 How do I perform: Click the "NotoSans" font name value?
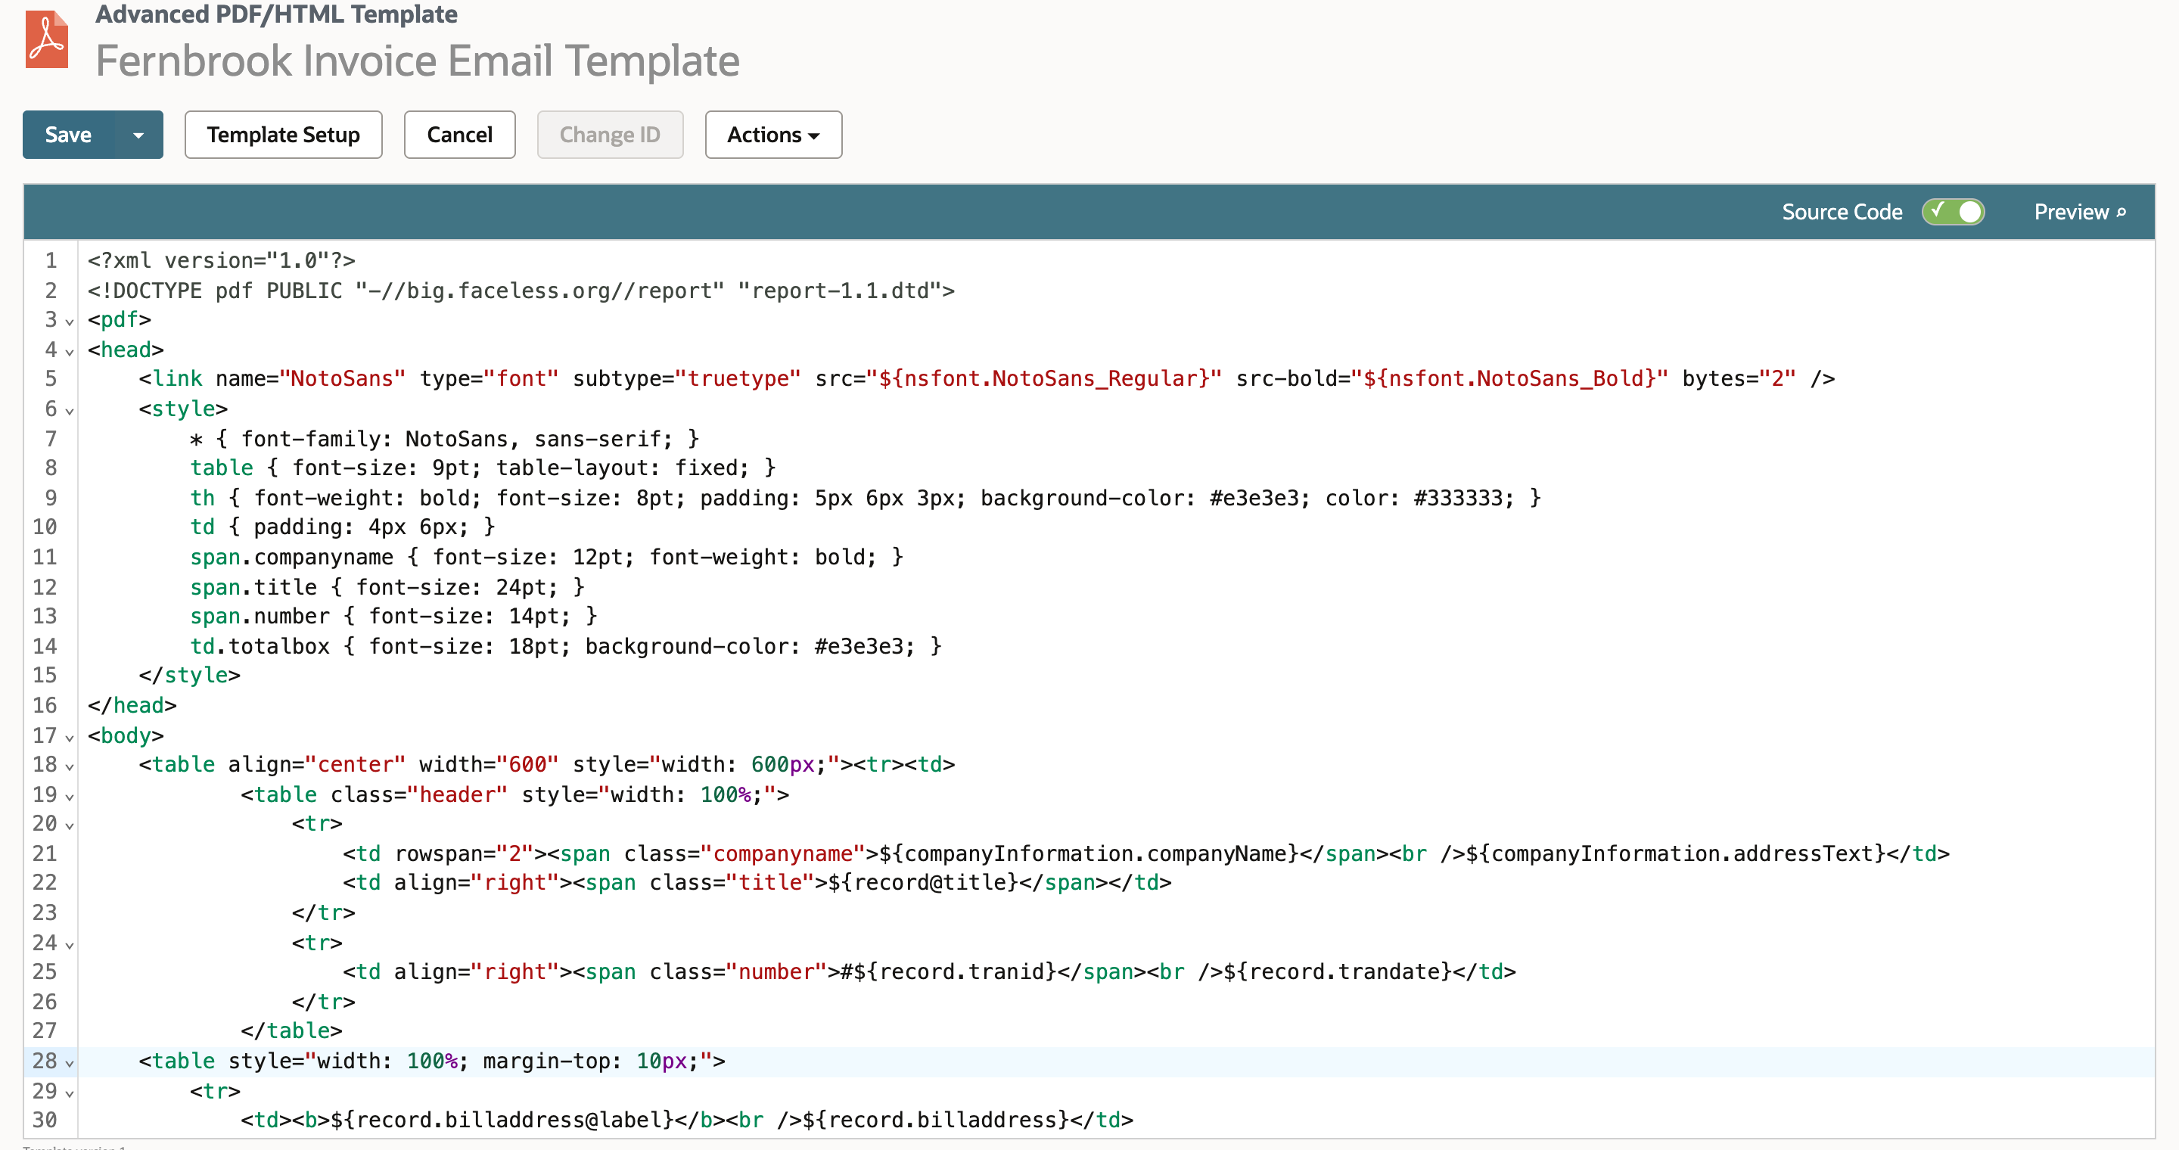(x=343, y=379)
